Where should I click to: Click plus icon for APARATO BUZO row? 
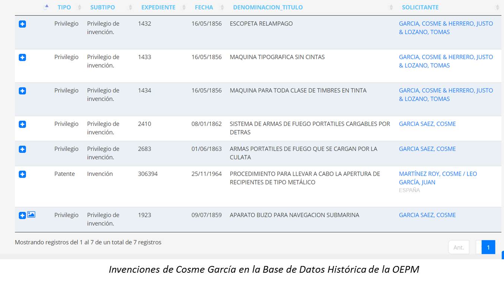pyautogui.click(x=22, y=215)
